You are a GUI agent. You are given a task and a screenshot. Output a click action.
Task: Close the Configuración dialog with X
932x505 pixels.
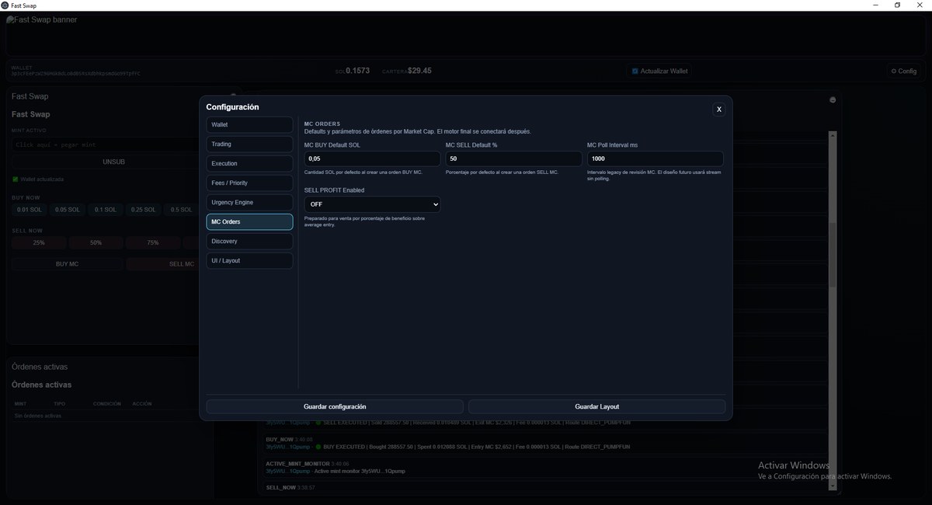(718, 110)
